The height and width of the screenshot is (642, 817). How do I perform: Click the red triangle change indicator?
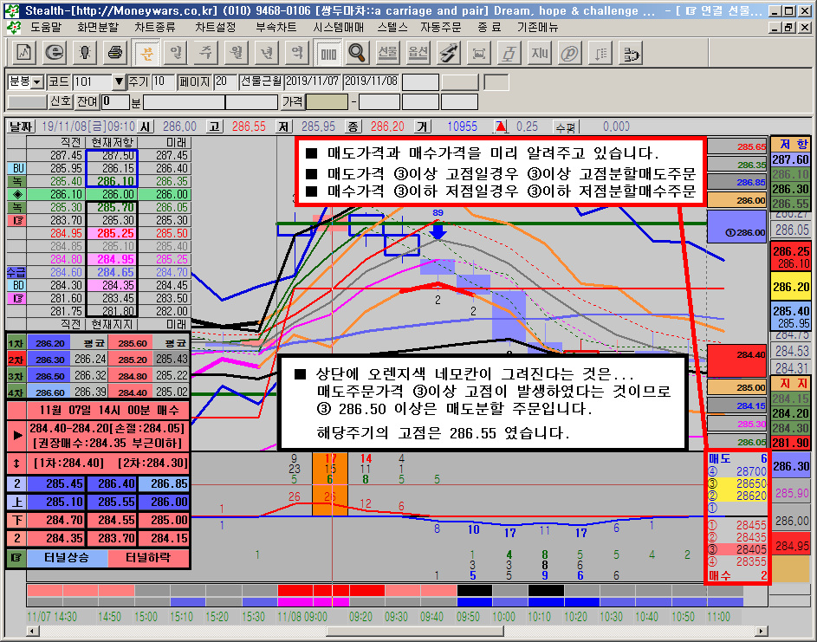(x=501, y=126)
